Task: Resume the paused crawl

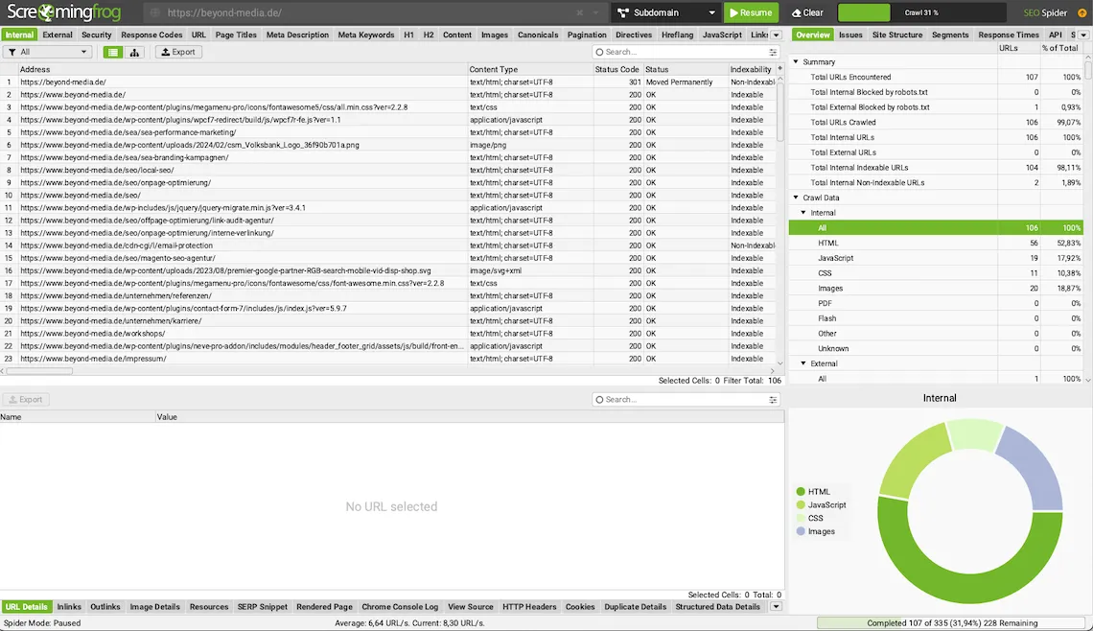Action: 751,12
